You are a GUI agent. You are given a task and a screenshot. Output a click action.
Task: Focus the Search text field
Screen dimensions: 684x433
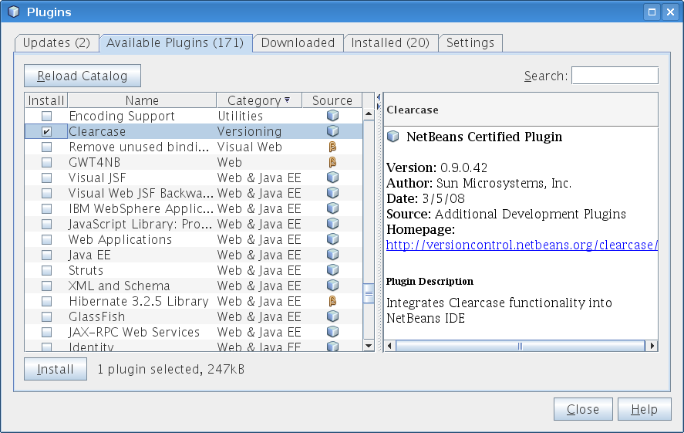click(614, 76)
